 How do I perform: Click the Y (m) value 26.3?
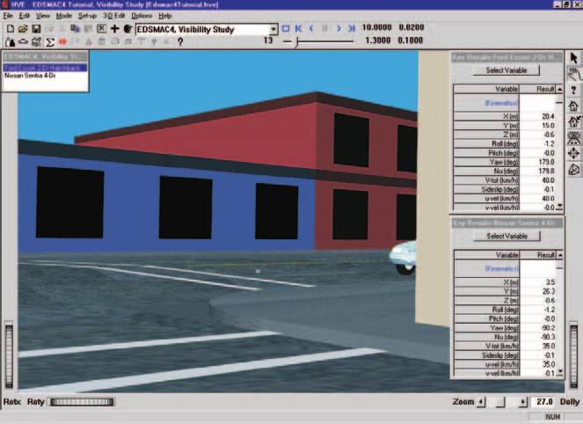549,291
